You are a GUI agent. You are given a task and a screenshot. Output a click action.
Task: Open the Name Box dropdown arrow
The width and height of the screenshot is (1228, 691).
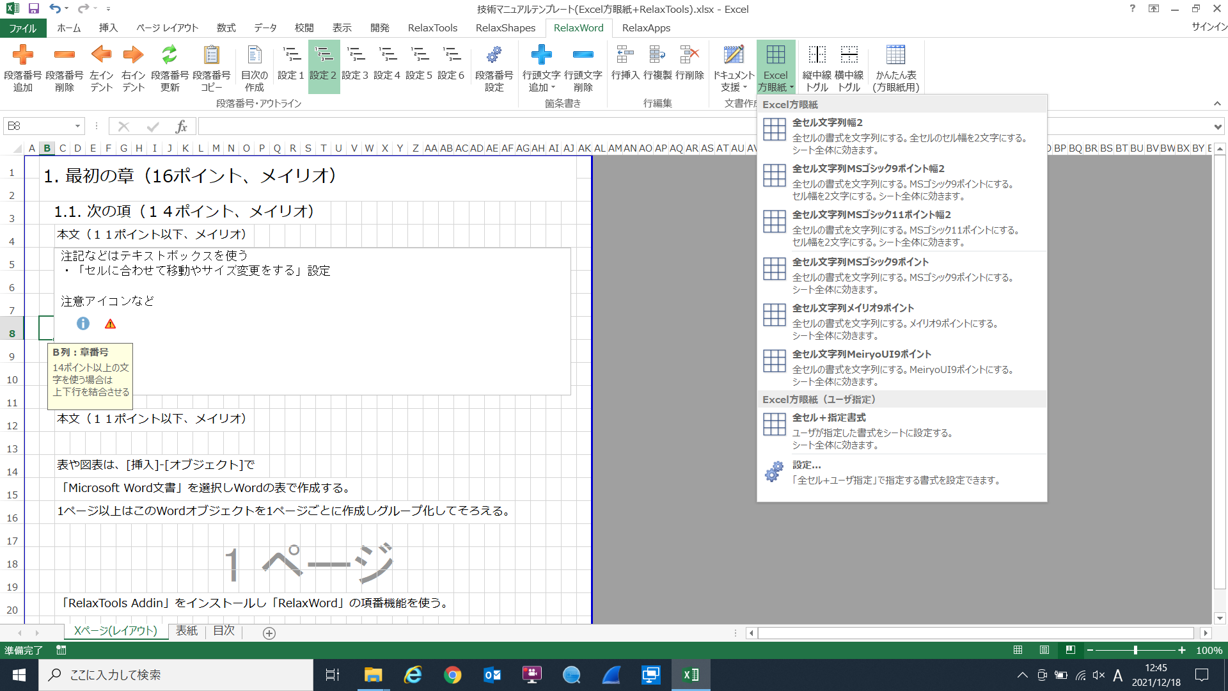(77, 126)
